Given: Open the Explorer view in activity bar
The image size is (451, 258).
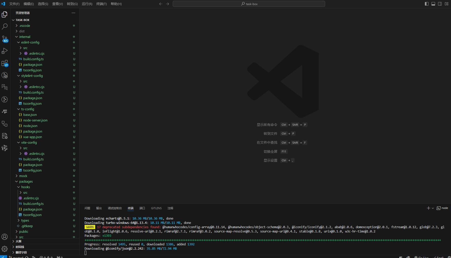Looking at the screenshot, I should pos(5,14).
